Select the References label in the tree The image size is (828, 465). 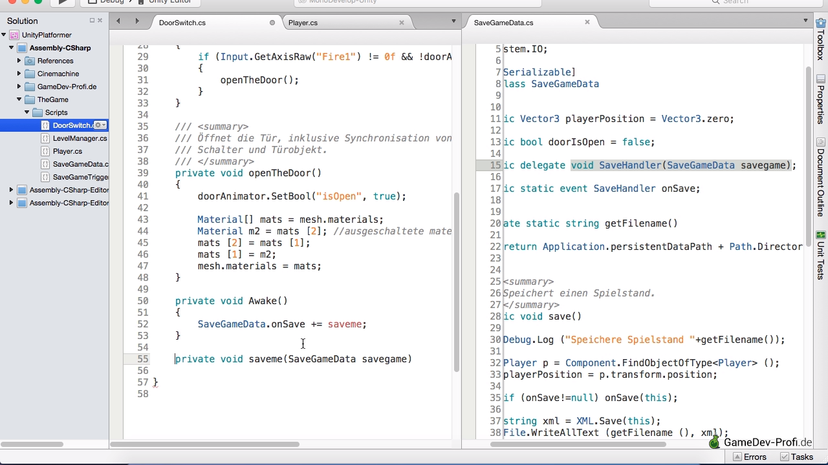[55, 61]
